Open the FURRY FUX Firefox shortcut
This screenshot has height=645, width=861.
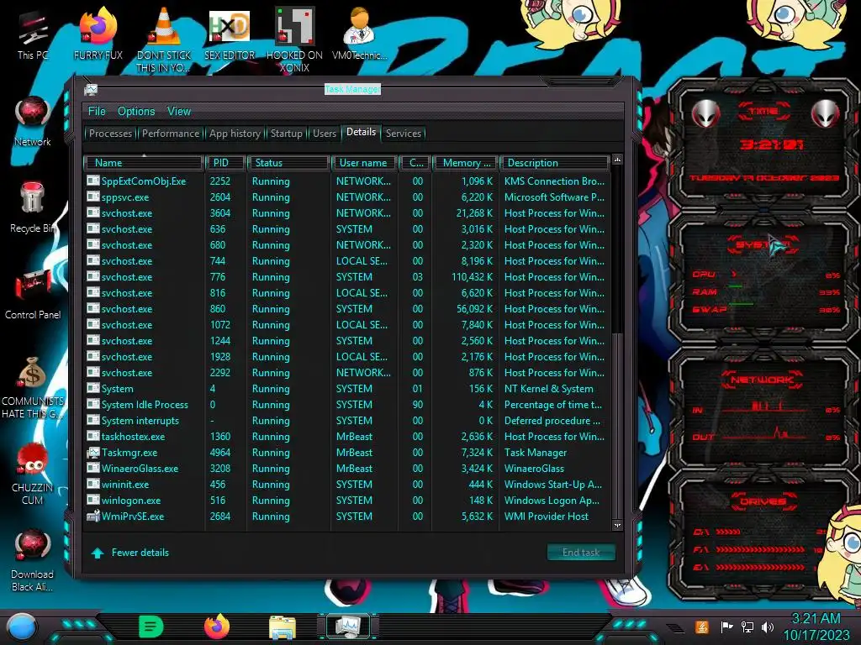click(98, 34)
